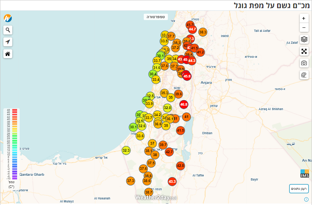Click the Al Tafile map label

198,175
